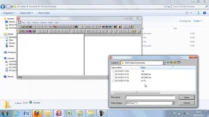209x117 pixels.
Task: Click the yellow Open folder toolbar icon
Action: pos(23,27)
